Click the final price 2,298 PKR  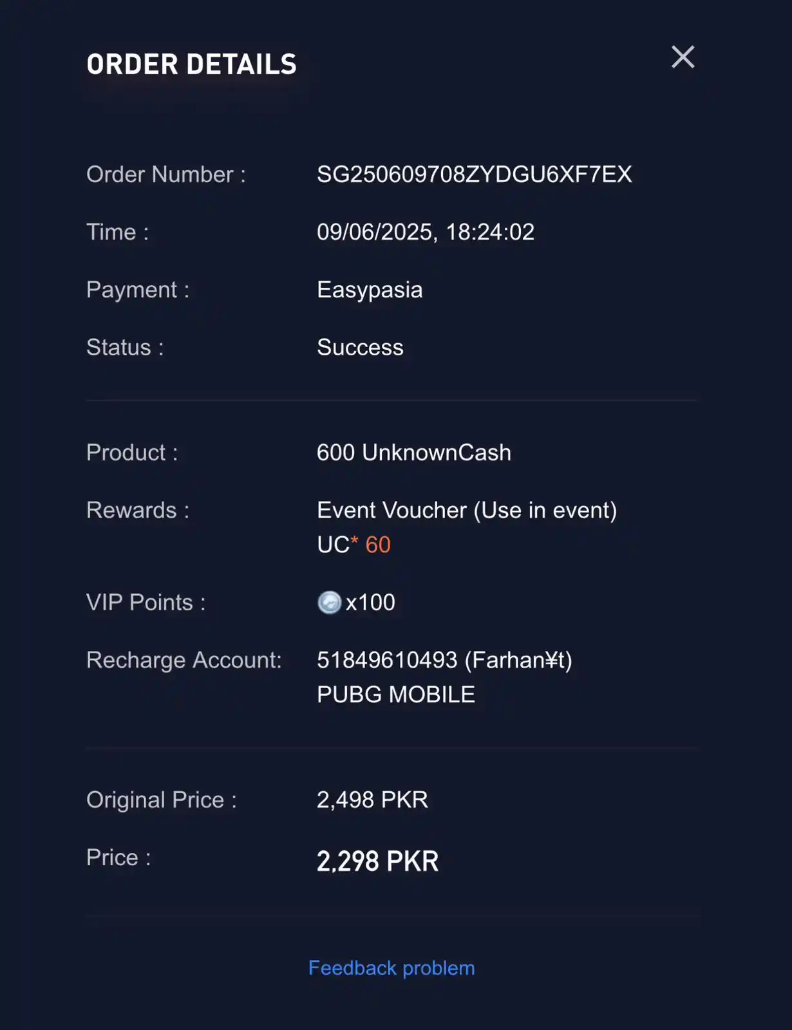pyautogui.click(x=378, y=861)
